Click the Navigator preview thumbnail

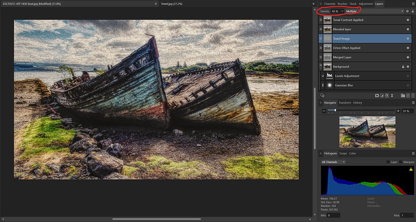click(368, 132)
